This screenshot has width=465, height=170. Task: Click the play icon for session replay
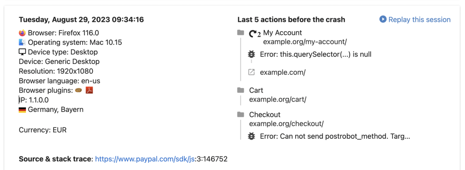383,19
